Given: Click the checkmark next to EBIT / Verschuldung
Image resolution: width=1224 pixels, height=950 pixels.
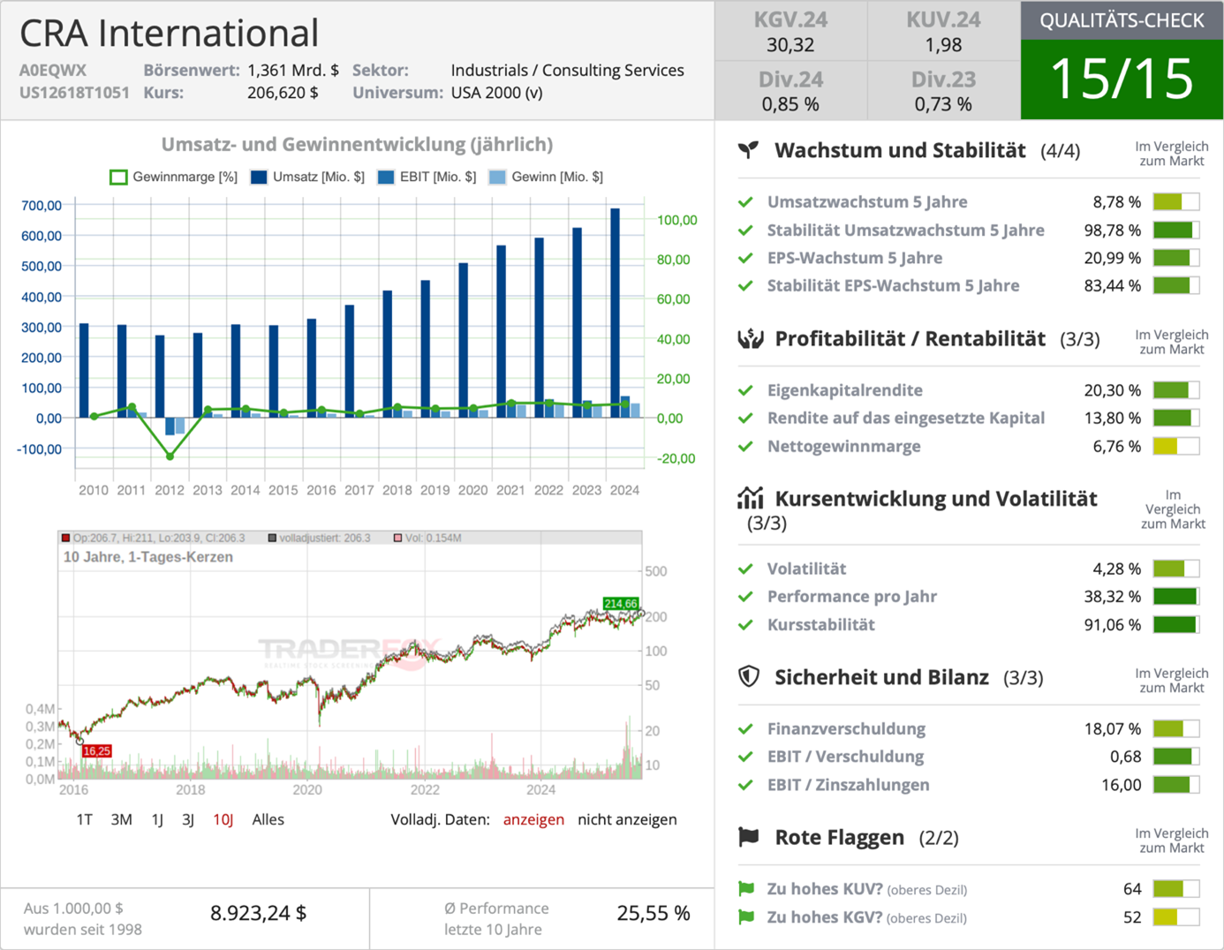Looking at the screenshot, I should coord(746,757).
